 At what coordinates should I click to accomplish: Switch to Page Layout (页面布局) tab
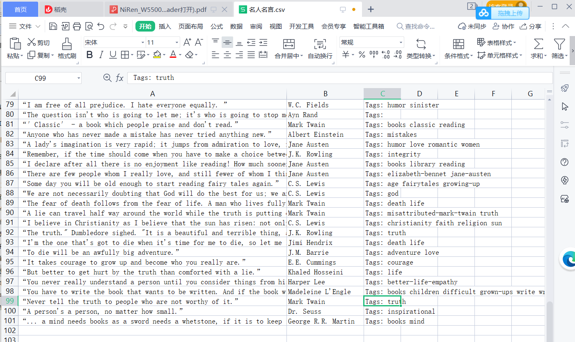coord(190,26)
